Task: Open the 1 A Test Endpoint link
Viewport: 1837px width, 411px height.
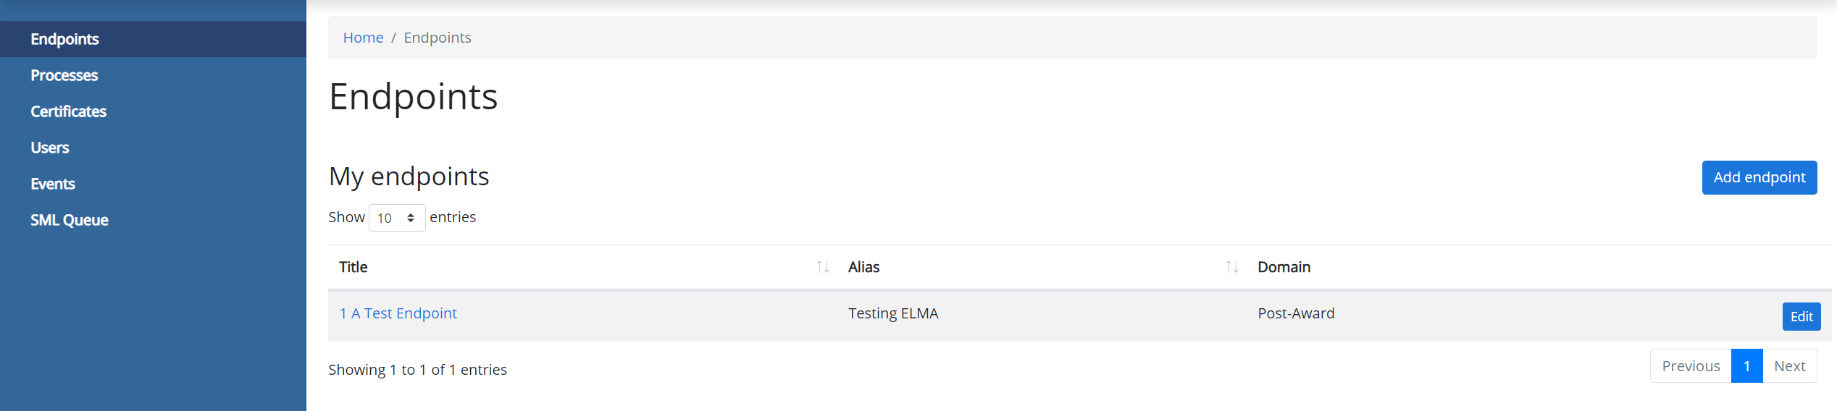Action: coord(398,313)
